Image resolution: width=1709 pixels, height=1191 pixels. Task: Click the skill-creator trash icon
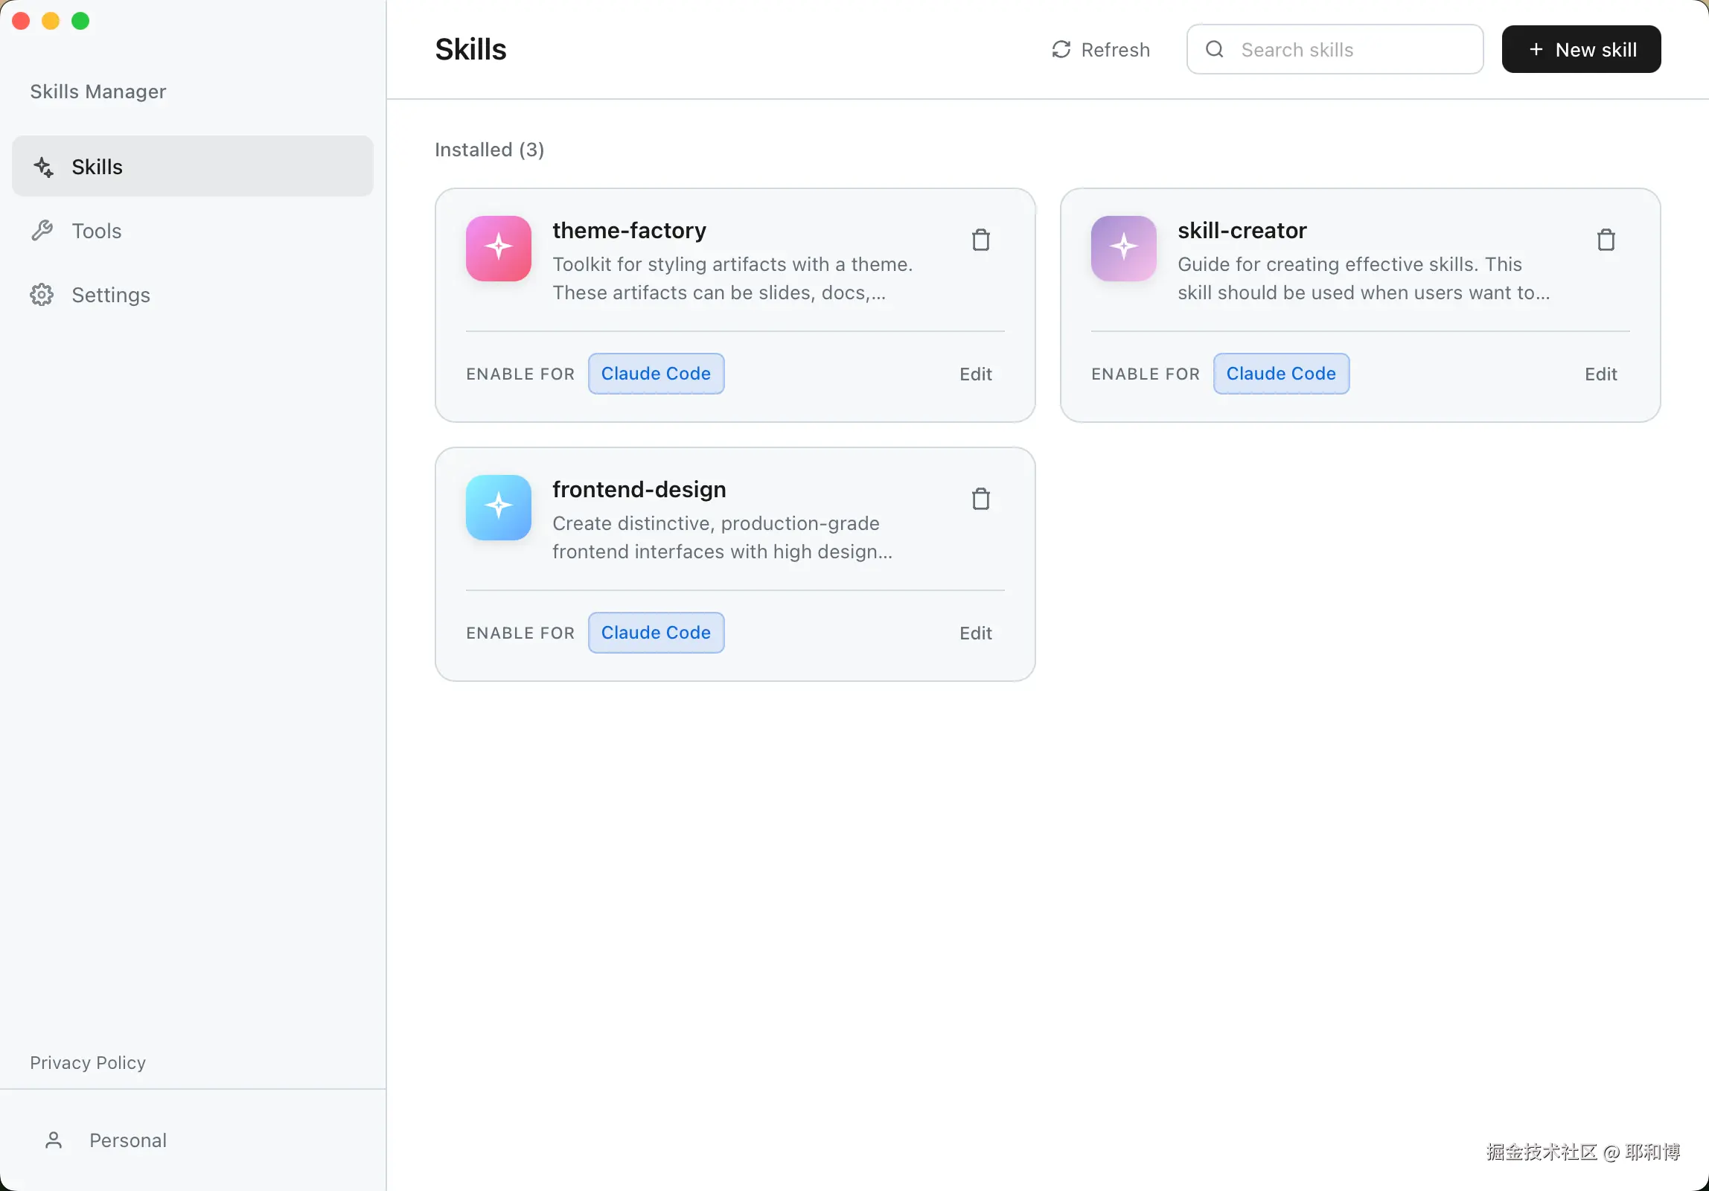(1606, 240)
